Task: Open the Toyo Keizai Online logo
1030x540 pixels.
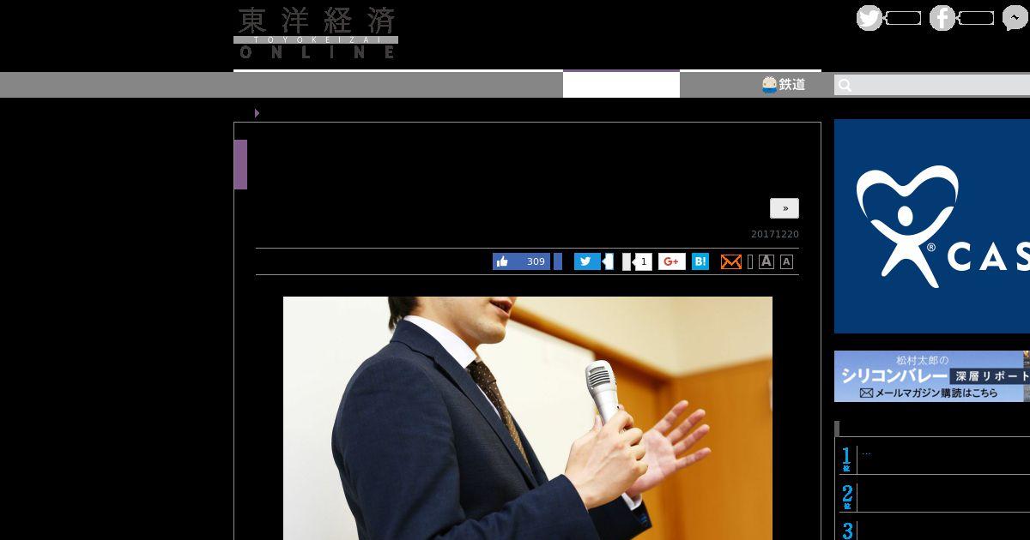Action: tap(316, 33)
